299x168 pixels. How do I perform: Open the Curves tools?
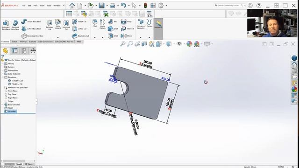coord(149,23)
